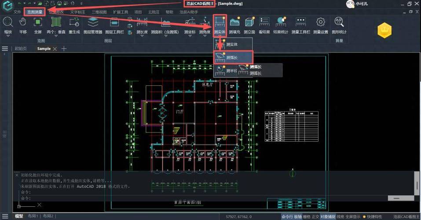Open the 文件 menu
Viewport: 421px width, 220px height.
click(x=17, y=12)
